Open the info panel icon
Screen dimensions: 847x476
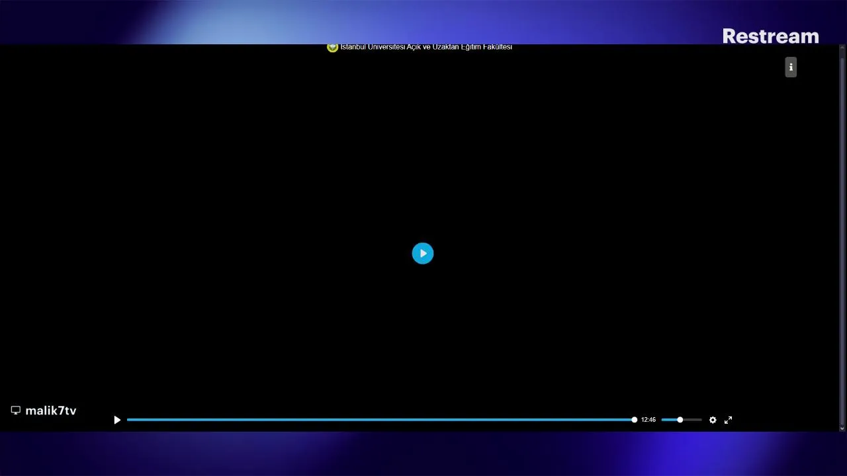791,67
